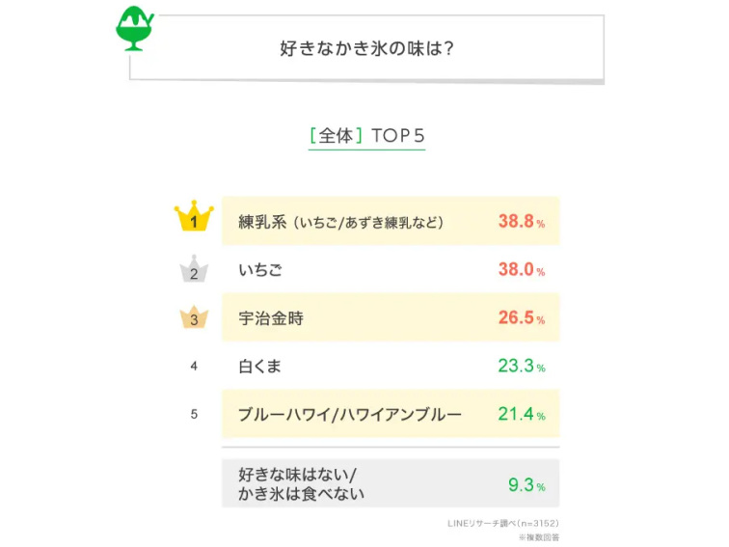Click the 21.4% value
The width and height of the screenshot is (729, 547).
coord(521,414)
